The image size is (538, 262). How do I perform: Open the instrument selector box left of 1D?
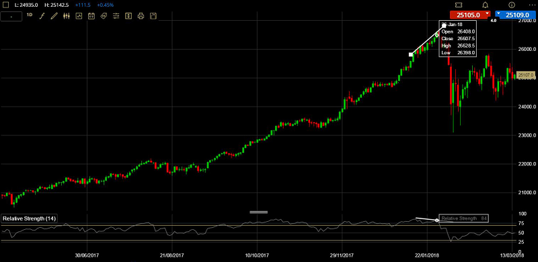coord(11,16)
